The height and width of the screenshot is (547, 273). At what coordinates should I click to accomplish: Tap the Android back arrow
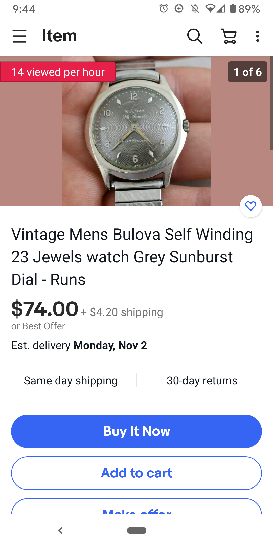click(x=60, y=530)
